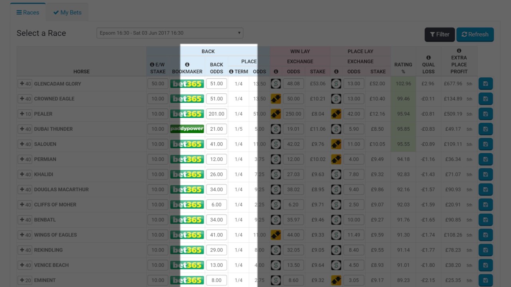Click the E/W Stake info icon
This screenshot has width=511, height=287.
pyautogui.click(x=152, y=65)
